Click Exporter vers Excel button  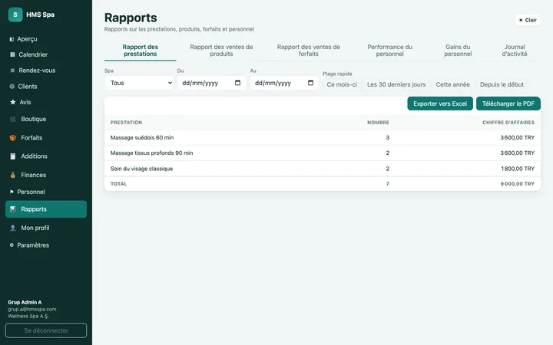pyautogui.click(x=440, y=103)
